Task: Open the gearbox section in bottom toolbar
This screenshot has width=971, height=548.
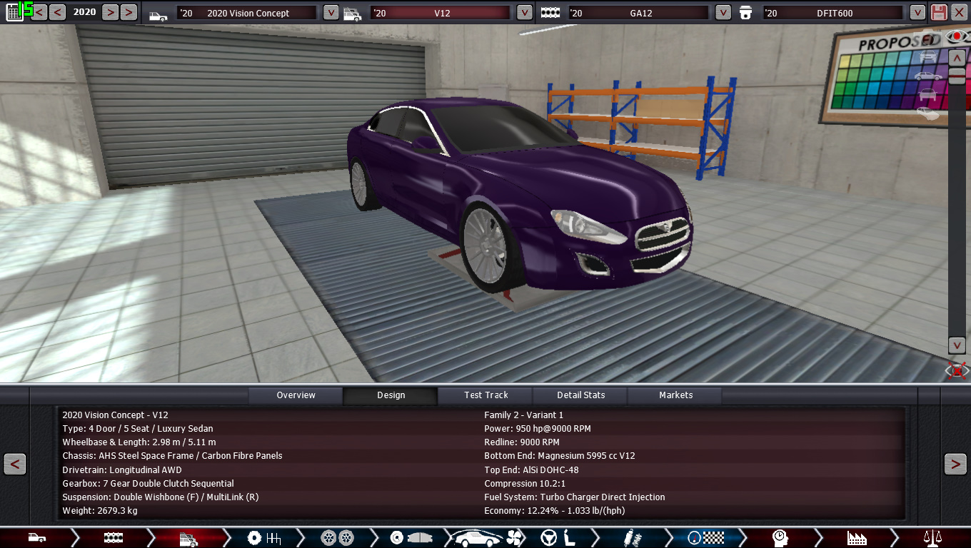Action: click(x=264, y=537)
